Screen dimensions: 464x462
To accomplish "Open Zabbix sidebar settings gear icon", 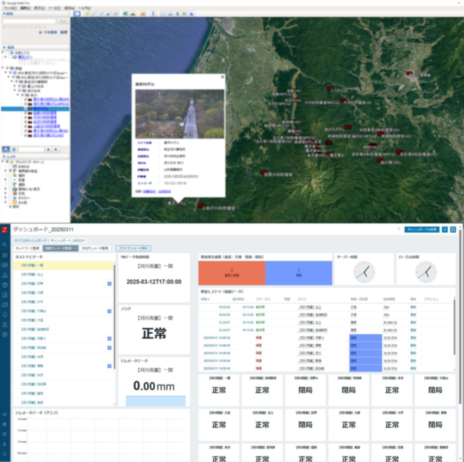I will (5, 334).
